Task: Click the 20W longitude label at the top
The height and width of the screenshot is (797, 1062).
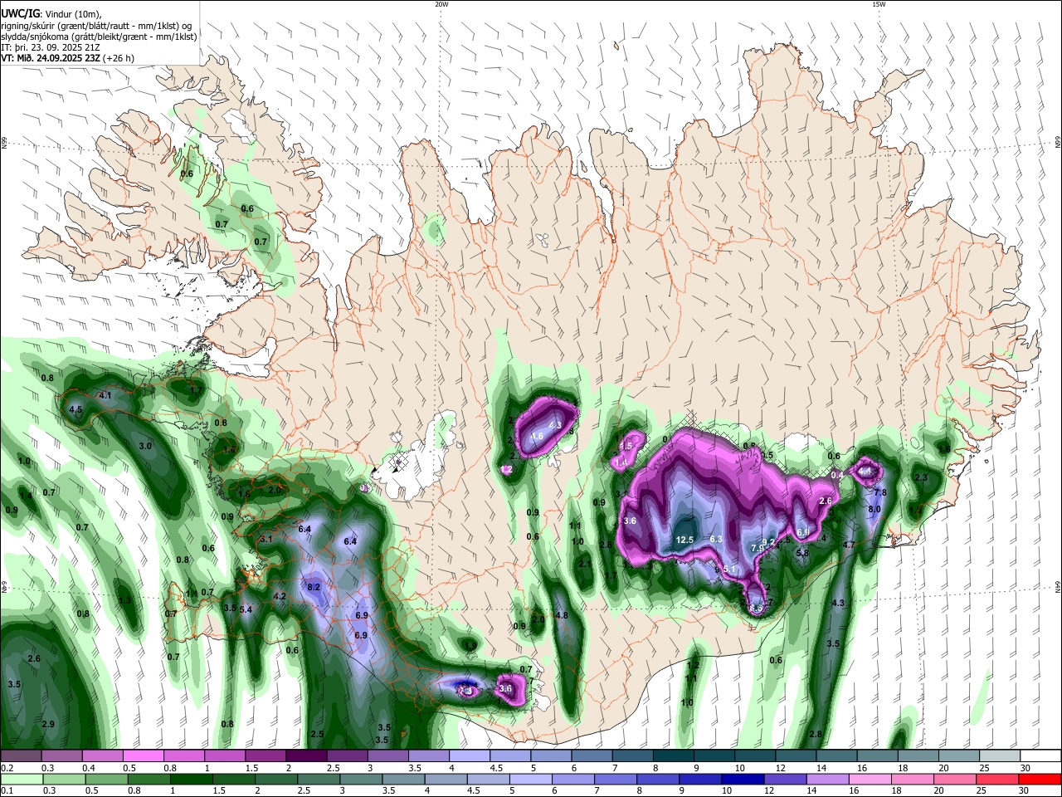Action: 441,4
